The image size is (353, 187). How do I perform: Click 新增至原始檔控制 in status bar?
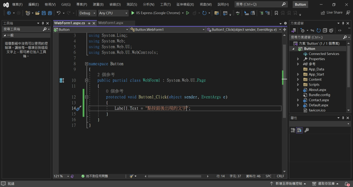pos(289,184)
